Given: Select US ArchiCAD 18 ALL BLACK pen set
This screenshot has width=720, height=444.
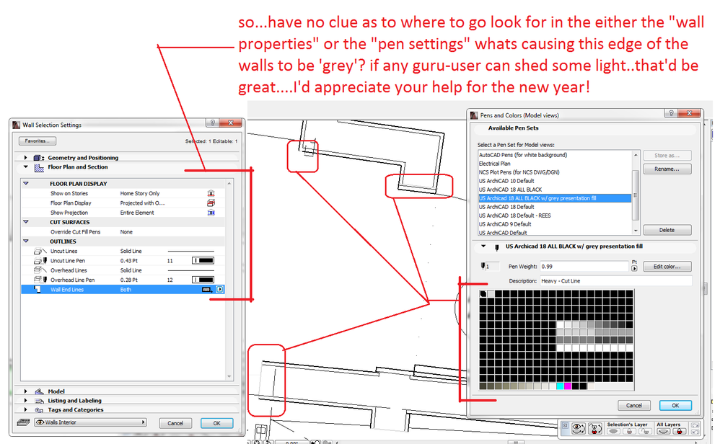Looking at the screenshot, I should click(555, 190).
